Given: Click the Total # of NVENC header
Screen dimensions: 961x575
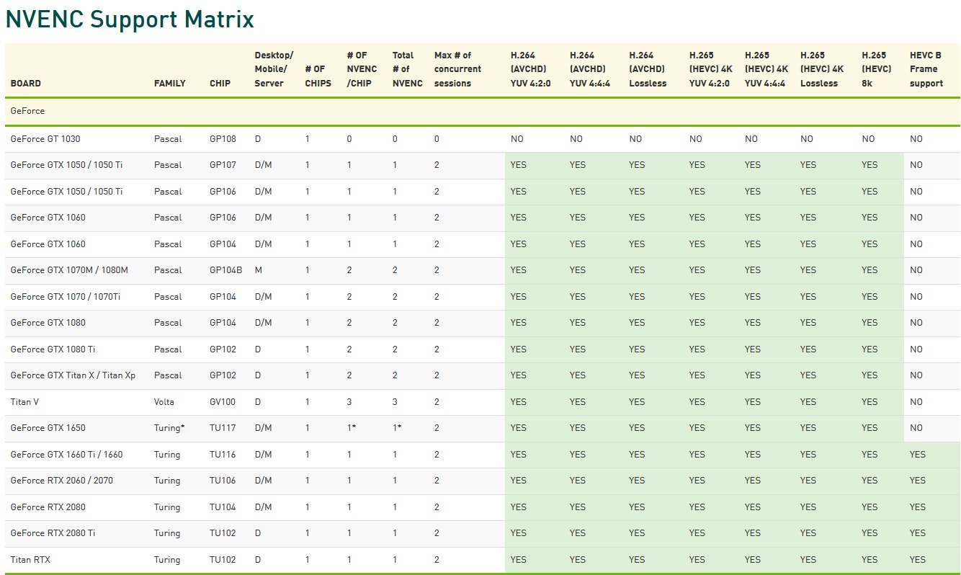Looking at the screenshot, I should (408, 69).
